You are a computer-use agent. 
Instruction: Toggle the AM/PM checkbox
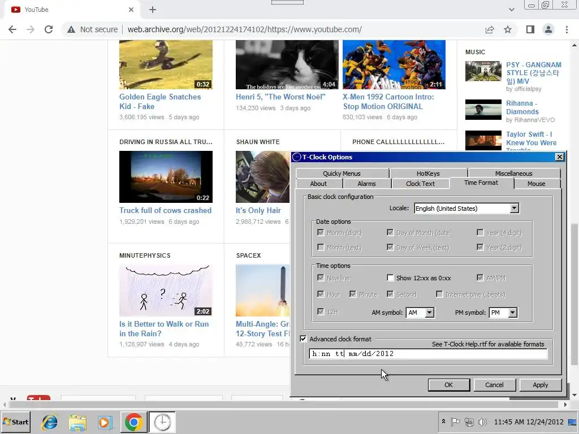480,278
